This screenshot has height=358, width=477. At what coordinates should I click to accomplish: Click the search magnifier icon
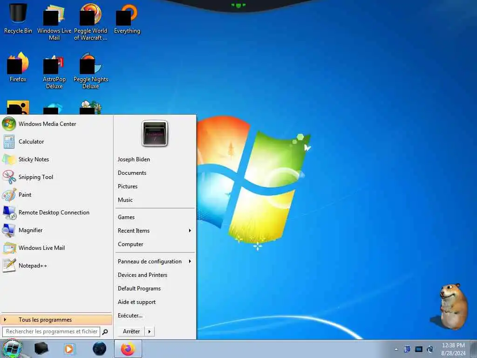(x=105, y=332)
